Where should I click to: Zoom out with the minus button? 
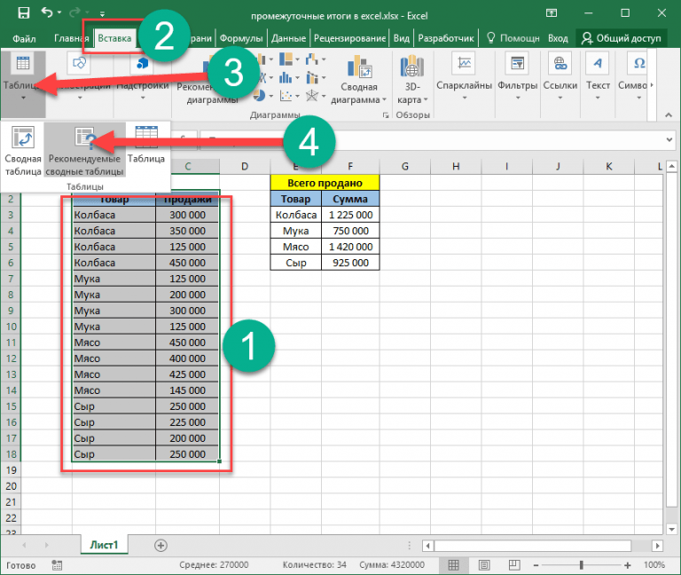[x=536, y=565]
